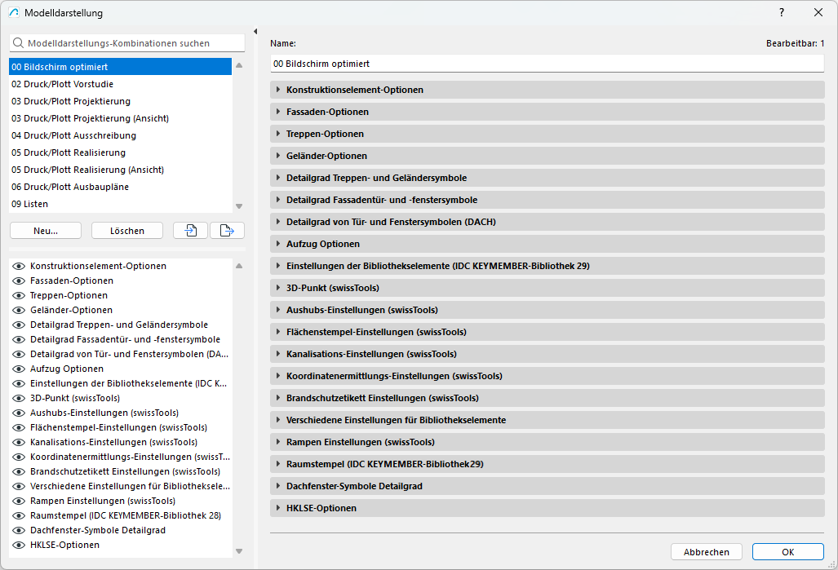Screen dimensions: 838x570
Task: Toggle eye icon for 3D-Punkt (swissTools)
Action: point(19,398)
